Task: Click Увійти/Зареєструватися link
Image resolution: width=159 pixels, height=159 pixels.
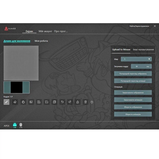Action: click(x=139, y=26)
